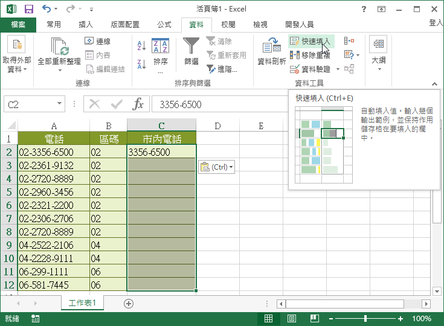The image size is (444, 326).
Task: Click the zoom slider handle
Action: tap(365, 319)
